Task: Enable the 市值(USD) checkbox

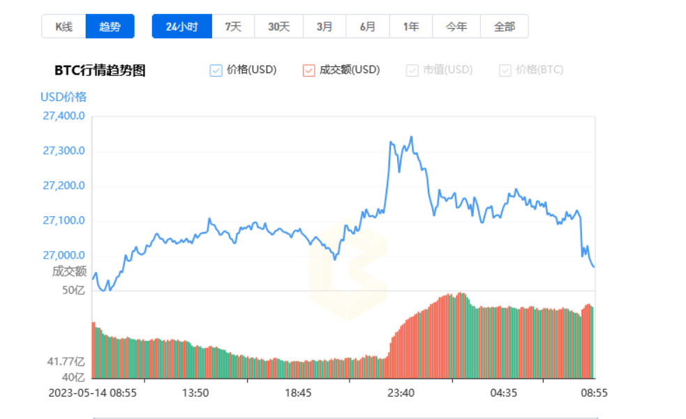Action: pos(413,70)
